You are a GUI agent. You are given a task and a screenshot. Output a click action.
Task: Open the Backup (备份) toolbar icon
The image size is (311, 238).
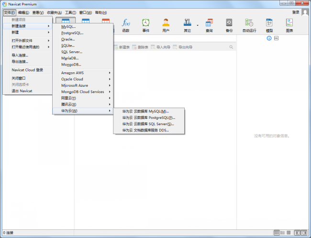229,25
